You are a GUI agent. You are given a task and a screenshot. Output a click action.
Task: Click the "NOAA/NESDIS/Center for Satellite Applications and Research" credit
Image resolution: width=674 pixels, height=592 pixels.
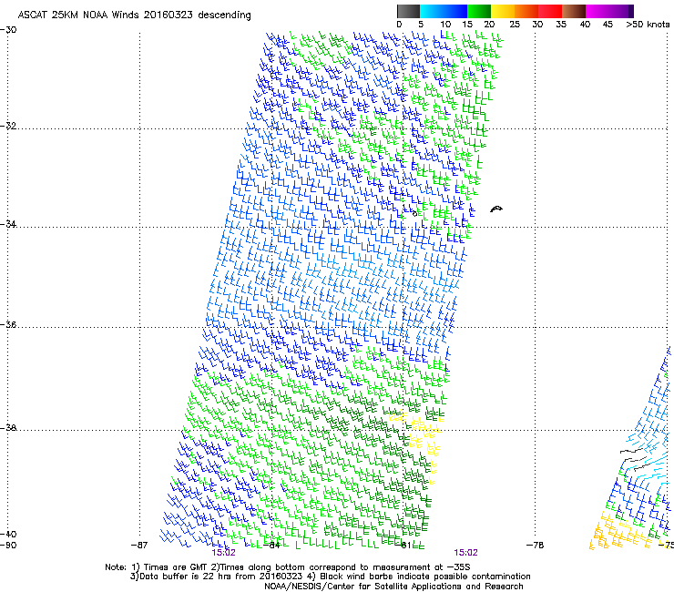point(393,587)
